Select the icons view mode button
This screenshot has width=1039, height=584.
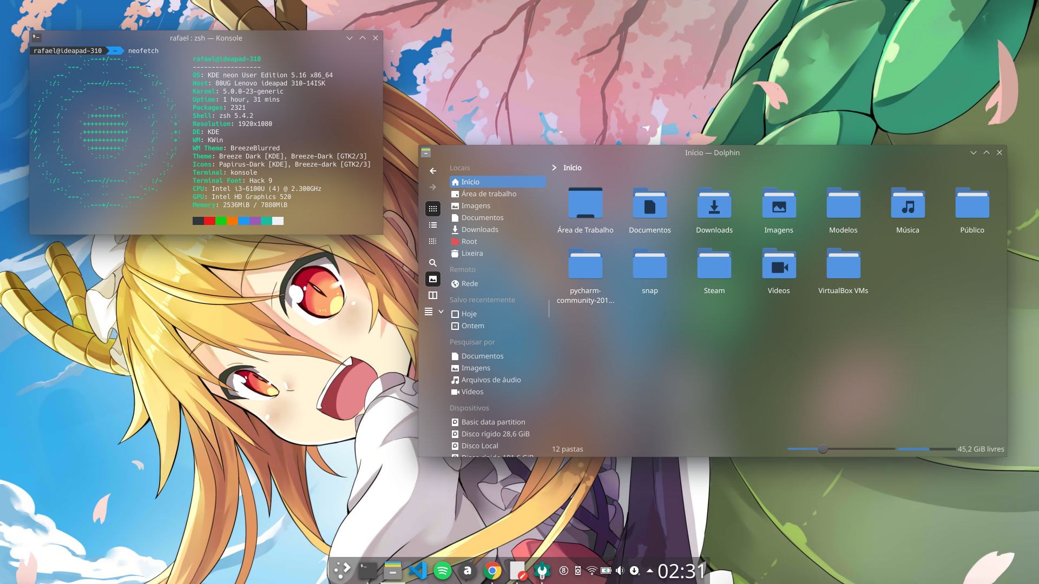(433, 209)
